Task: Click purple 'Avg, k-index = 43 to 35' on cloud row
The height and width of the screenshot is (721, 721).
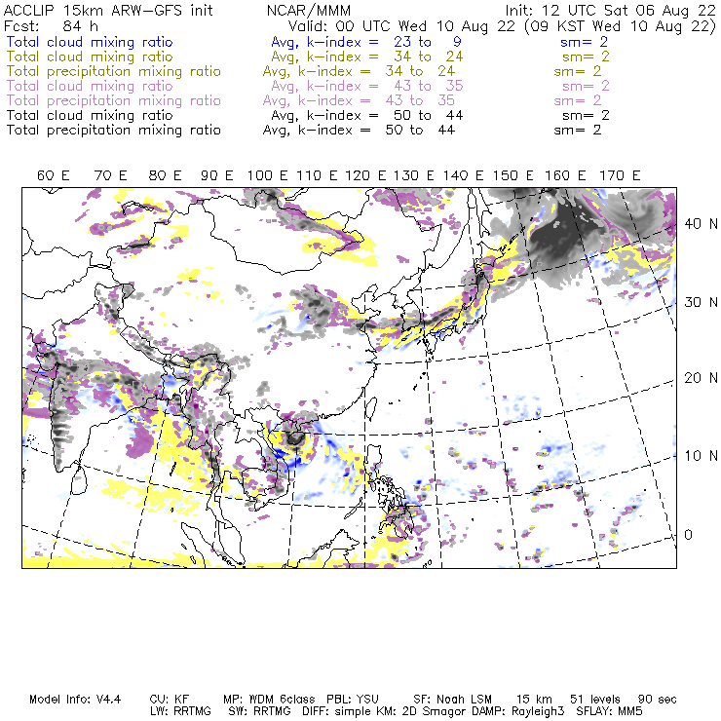Action: coord(367,86)
